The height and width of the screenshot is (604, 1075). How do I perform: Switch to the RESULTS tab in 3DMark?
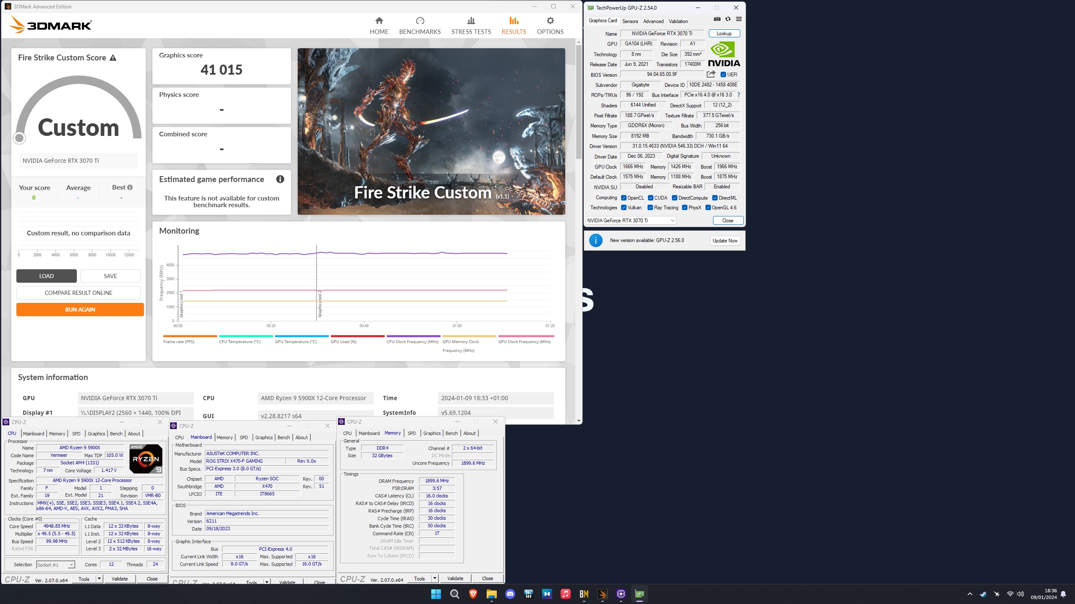514,26
